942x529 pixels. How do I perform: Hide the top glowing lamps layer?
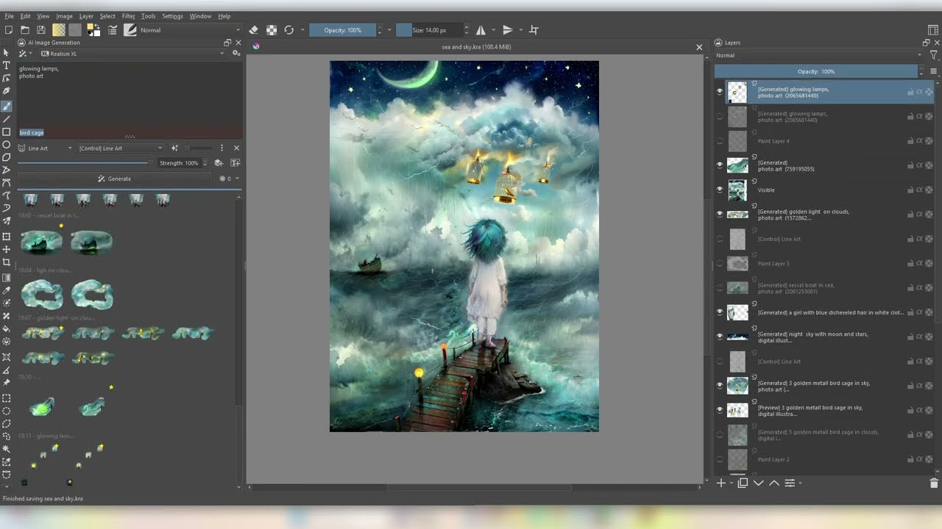pyautogui.click(x=720, y=92)
